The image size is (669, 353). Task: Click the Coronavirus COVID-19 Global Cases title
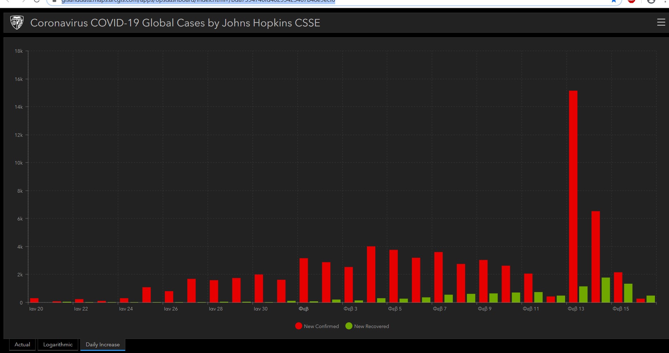[175, 23]
